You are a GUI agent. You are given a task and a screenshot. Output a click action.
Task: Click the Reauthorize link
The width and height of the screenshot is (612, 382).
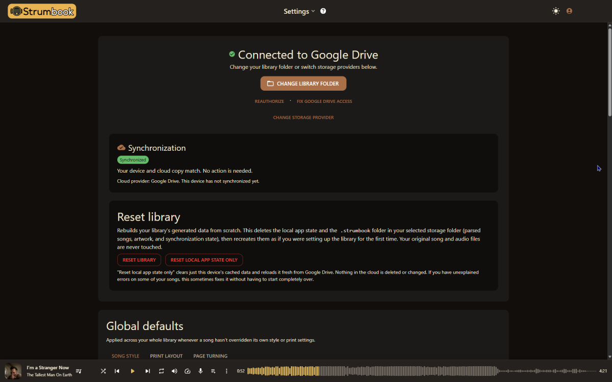(x=269, y=101)
